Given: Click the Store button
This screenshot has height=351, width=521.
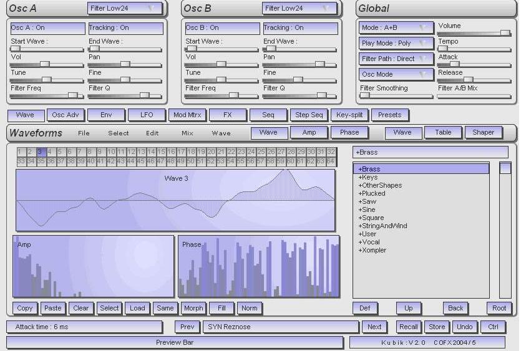Looking at the screenshot, I should (437, 327).
